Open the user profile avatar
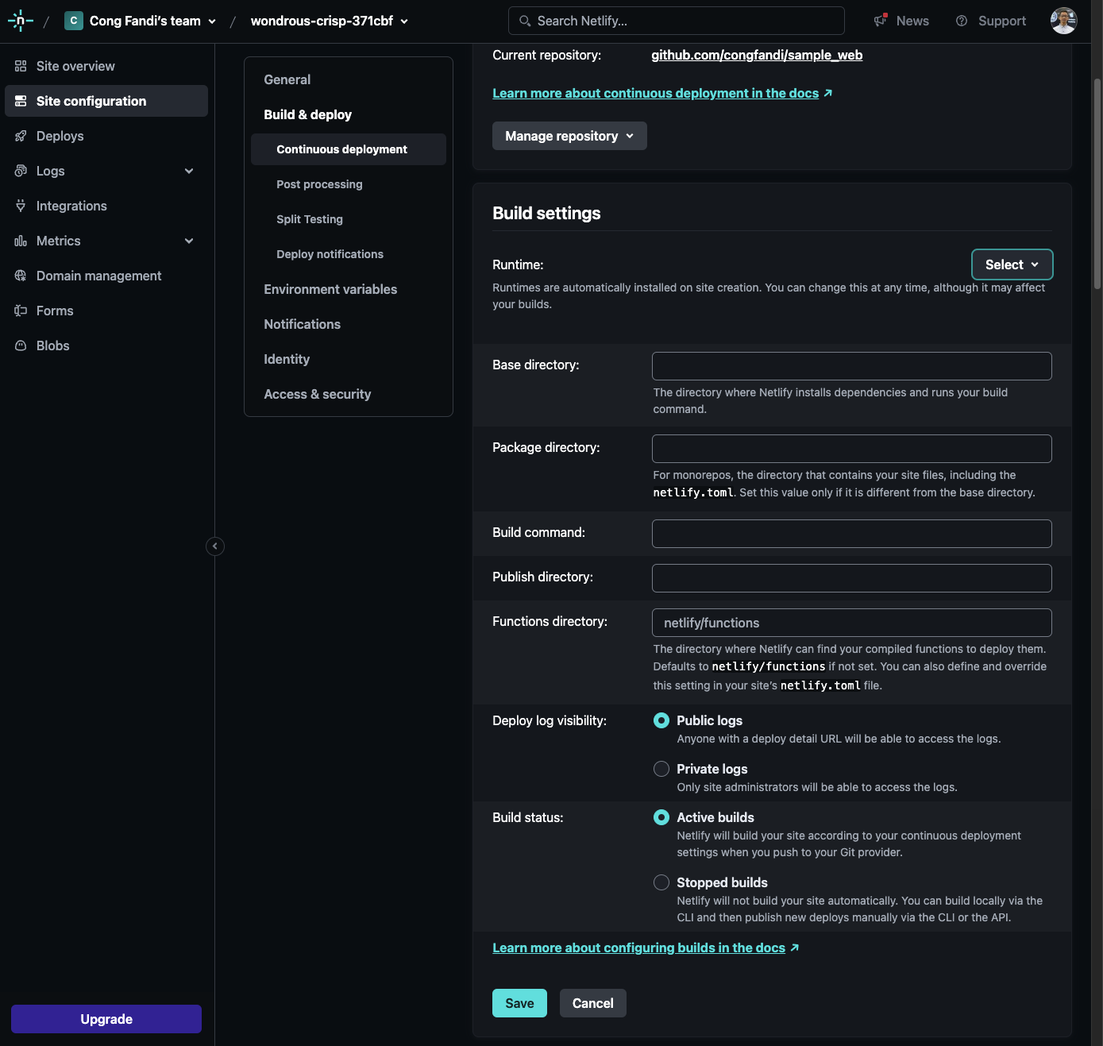The image size is (1103, 1046). pyautogui.click(x=1063, y=21)
